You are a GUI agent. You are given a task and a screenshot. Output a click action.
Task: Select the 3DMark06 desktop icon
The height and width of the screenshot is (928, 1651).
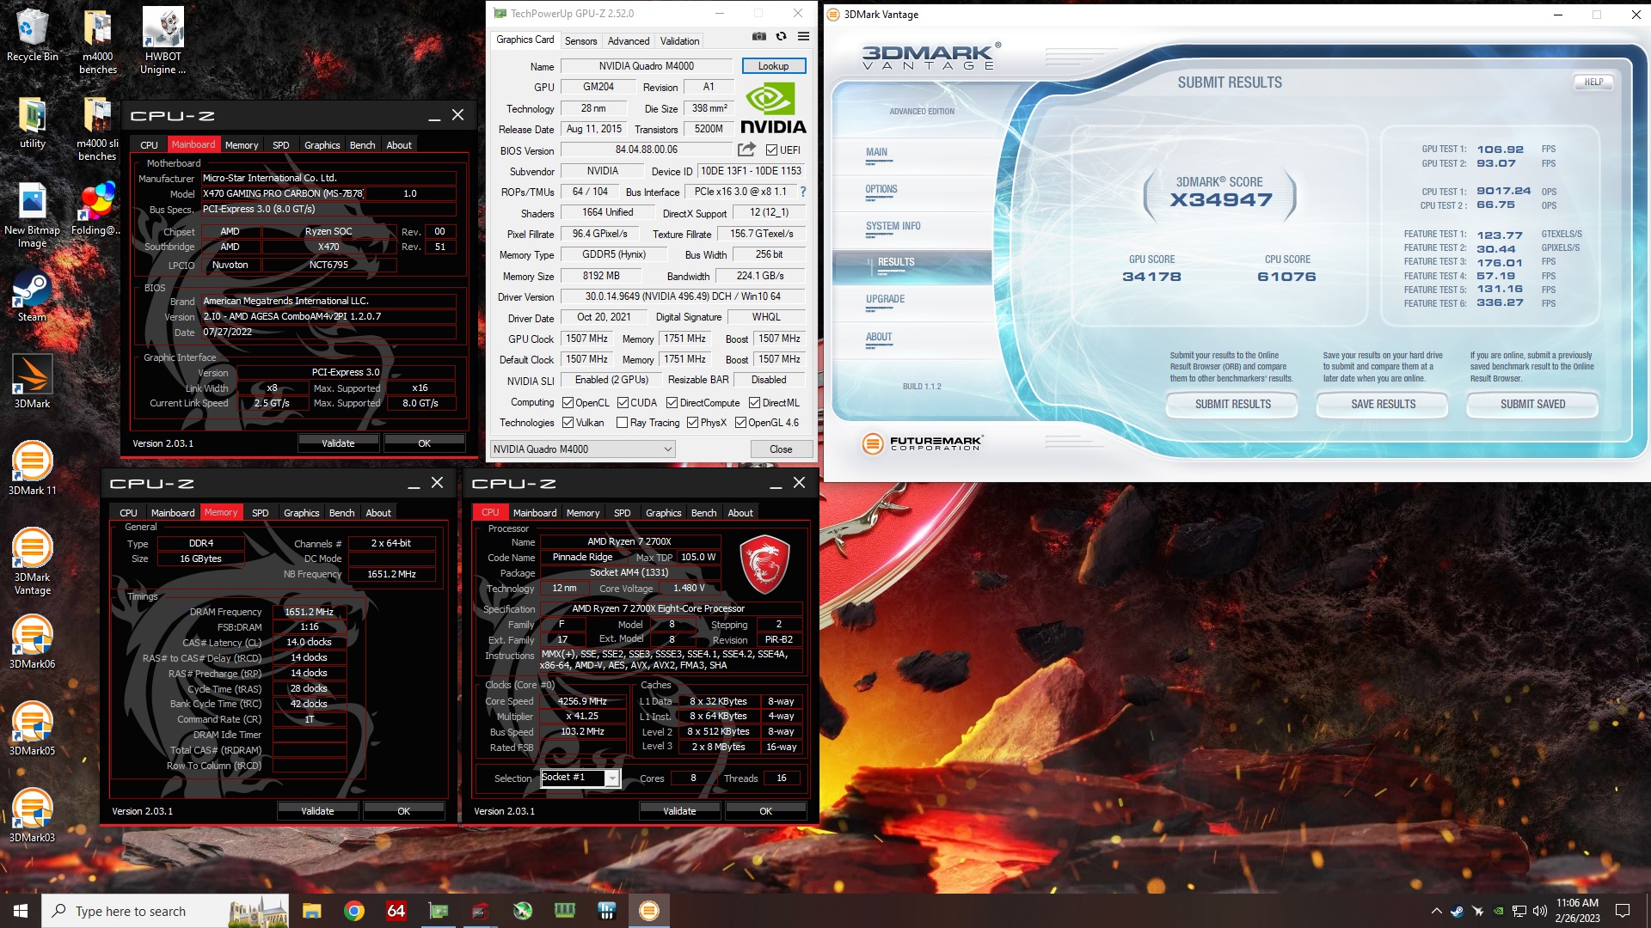32,642
